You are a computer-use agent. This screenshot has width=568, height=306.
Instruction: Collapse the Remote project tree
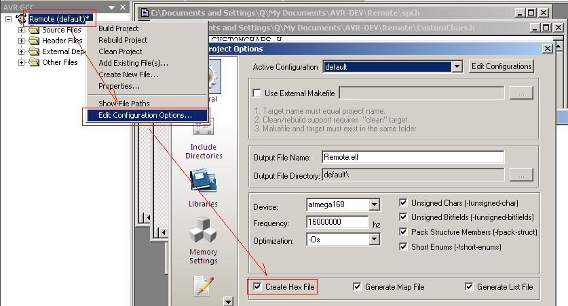(9, 19)
